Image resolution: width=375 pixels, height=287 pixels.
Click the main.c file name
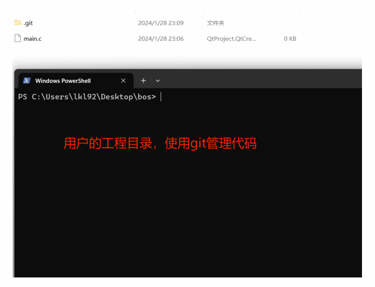tap(33, 39)
